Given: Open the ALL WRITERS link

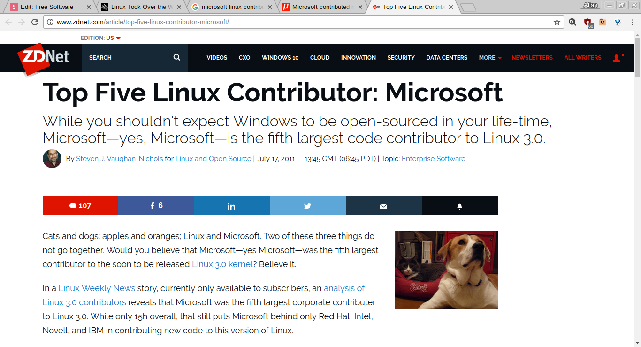Looking at the screenshot, I should [x=583, y=58].
